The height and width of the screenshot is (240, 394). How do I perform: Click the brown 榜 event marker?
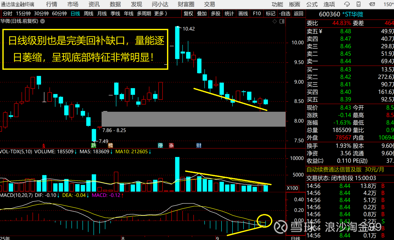click(110, 145)
